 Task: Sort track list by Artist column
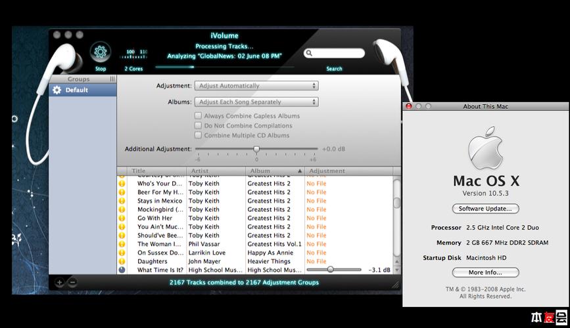(216, 171)
